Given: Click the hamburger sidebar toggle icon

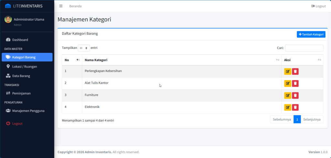Looking at the screenshot, I should pos(61,6).
